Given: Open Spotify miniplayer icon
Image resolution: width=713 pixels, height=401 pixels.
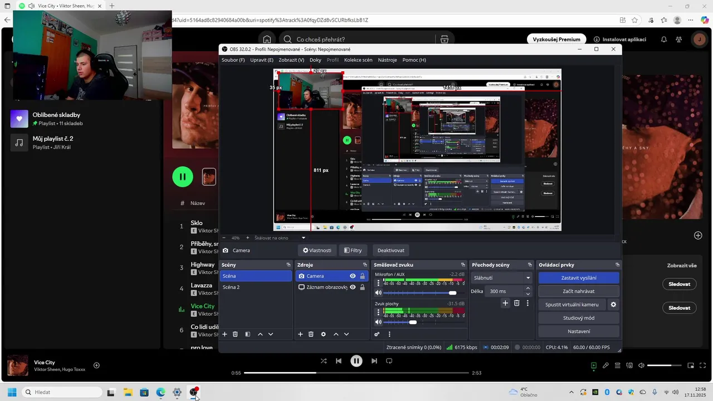Looking at the screenshot, I should (x=691, y=366).
